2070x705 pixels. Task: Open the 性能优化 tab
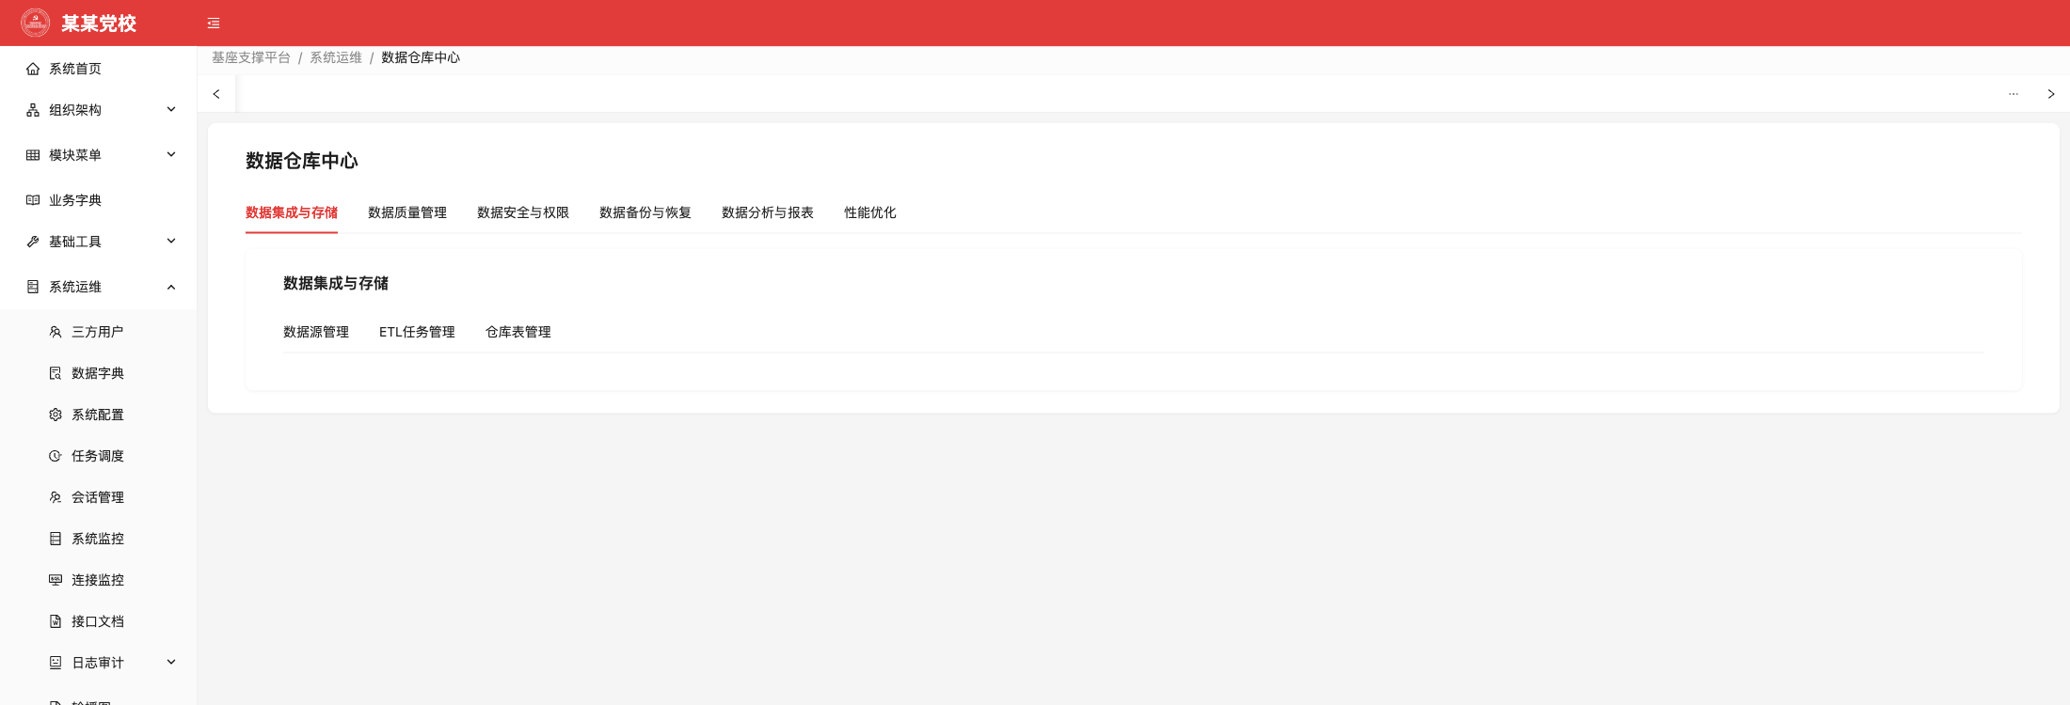click(x=870, y=212)
